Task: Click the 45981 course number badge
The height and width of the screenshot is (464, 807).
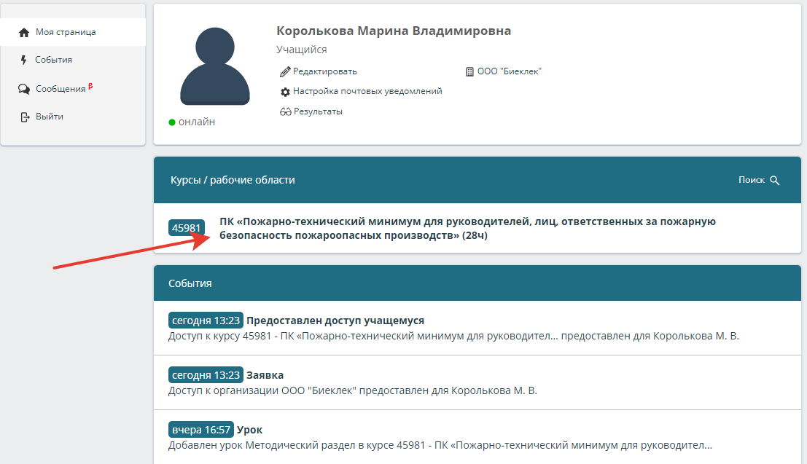Action: [187, 228]
